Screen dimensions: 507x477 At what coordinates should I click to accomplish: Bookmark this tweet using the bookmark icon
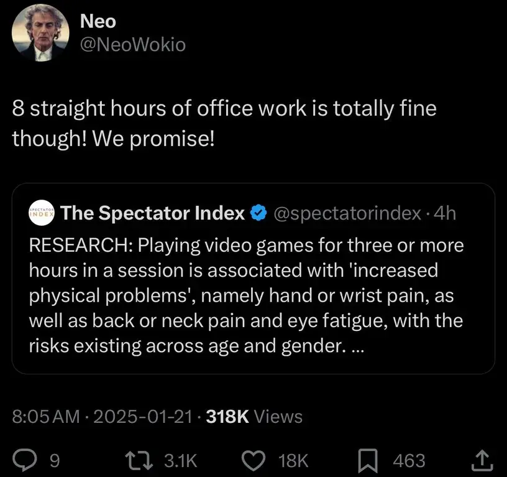(371, 460)
